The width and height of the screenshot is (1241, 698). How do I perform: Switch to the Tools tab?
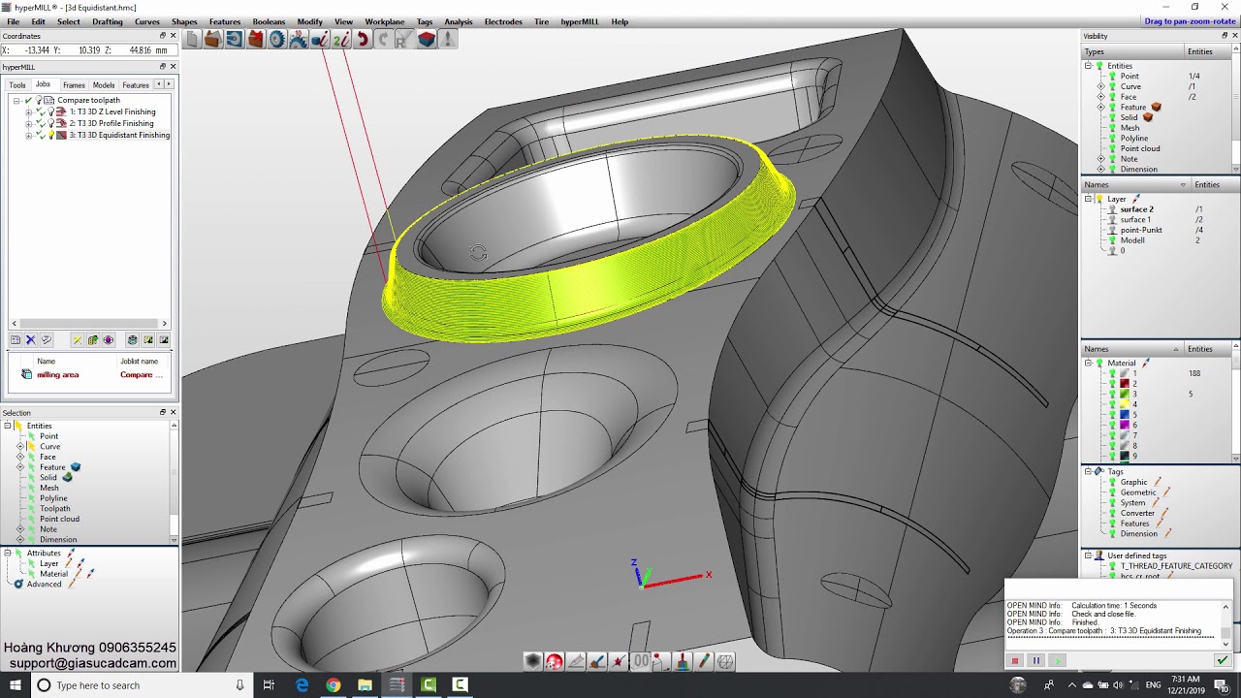[x=17, y=85]
